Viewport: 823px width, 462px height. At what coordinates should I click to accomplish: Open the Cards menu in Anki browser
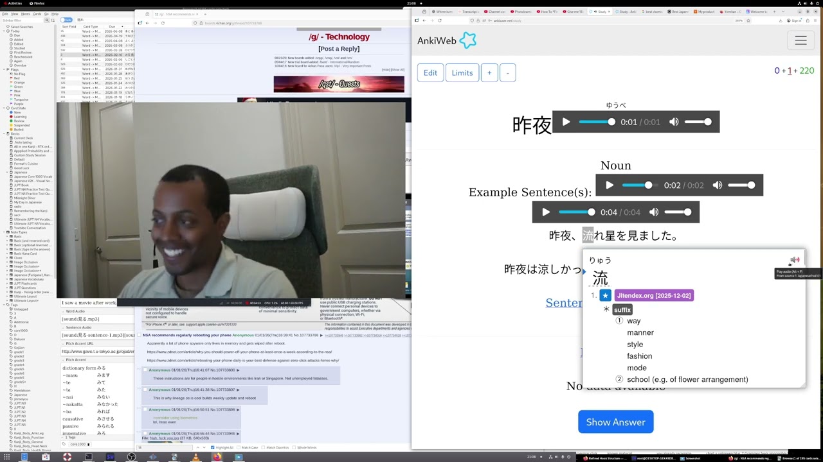point(37,13)
